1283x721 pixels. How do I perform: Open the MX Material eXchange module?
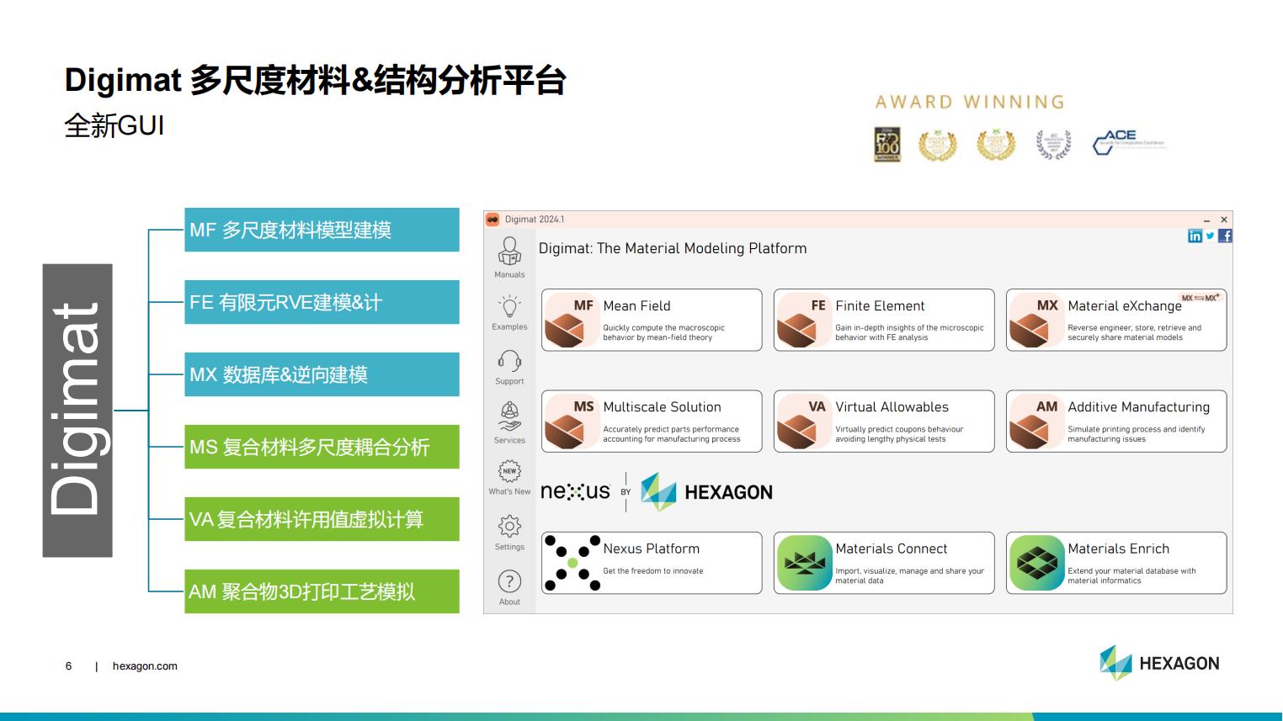[1116, 320]
